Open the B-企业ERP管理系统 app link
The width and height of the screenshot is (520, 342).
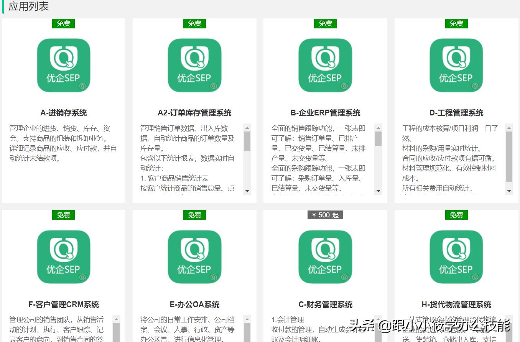[325, 112]
